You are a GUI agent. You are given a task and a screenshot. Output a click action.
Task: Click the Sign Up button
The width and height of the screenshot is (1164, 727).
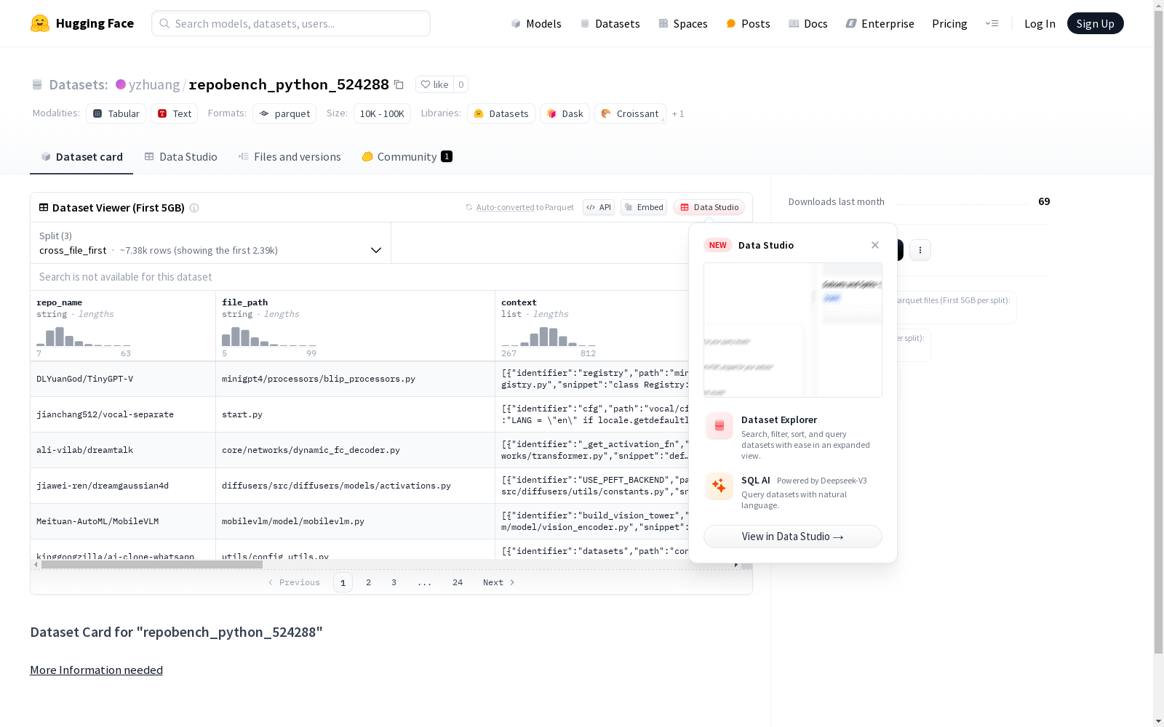coord(1095,23)
